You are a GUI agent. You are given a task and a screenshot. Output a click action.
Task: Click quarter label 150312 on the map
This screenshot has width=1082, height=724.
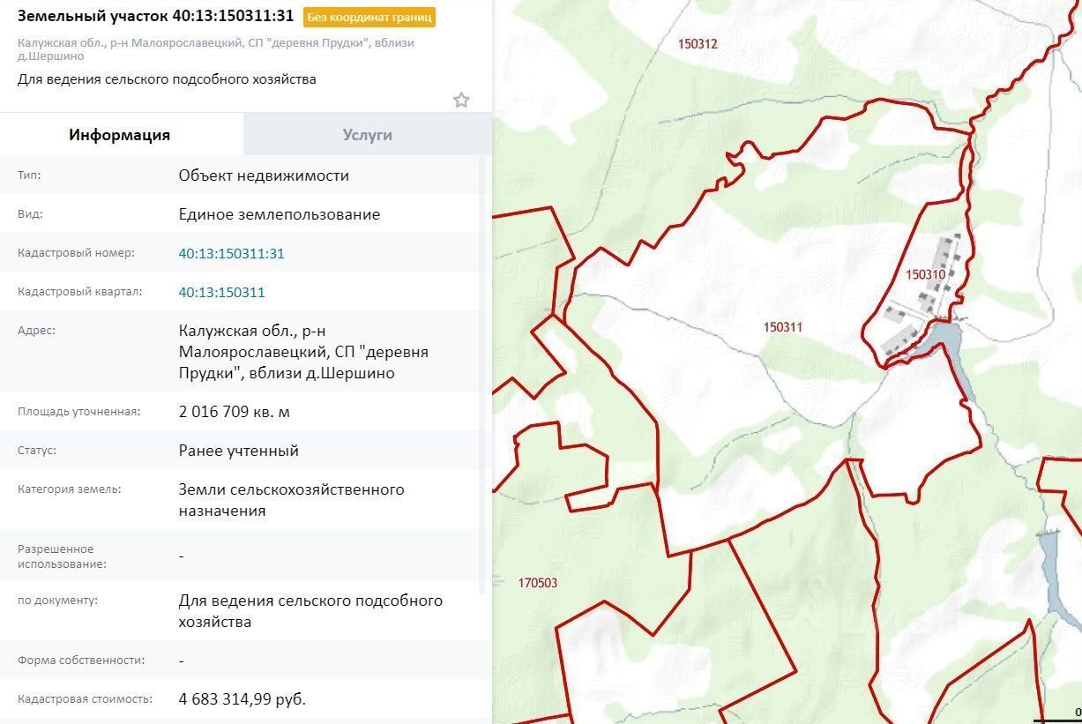(698, 44)
